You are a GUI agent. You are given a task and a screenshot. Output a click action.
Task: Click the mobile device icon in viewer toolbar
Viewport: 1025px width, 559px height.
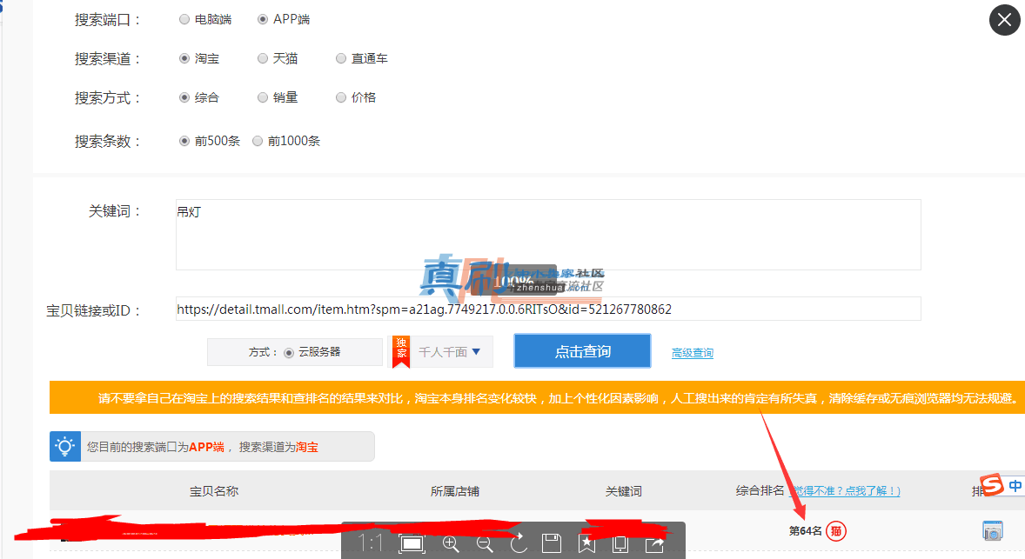pos(620,543)
